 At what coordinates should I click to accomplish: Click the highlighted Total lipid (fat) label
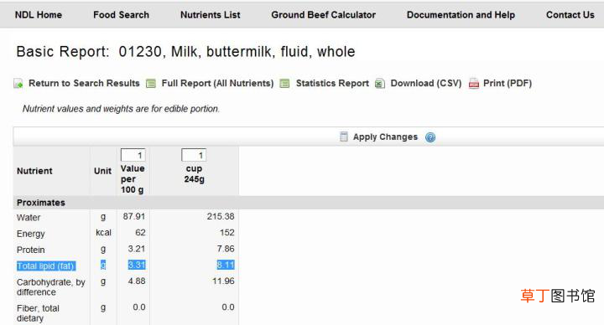46,266
